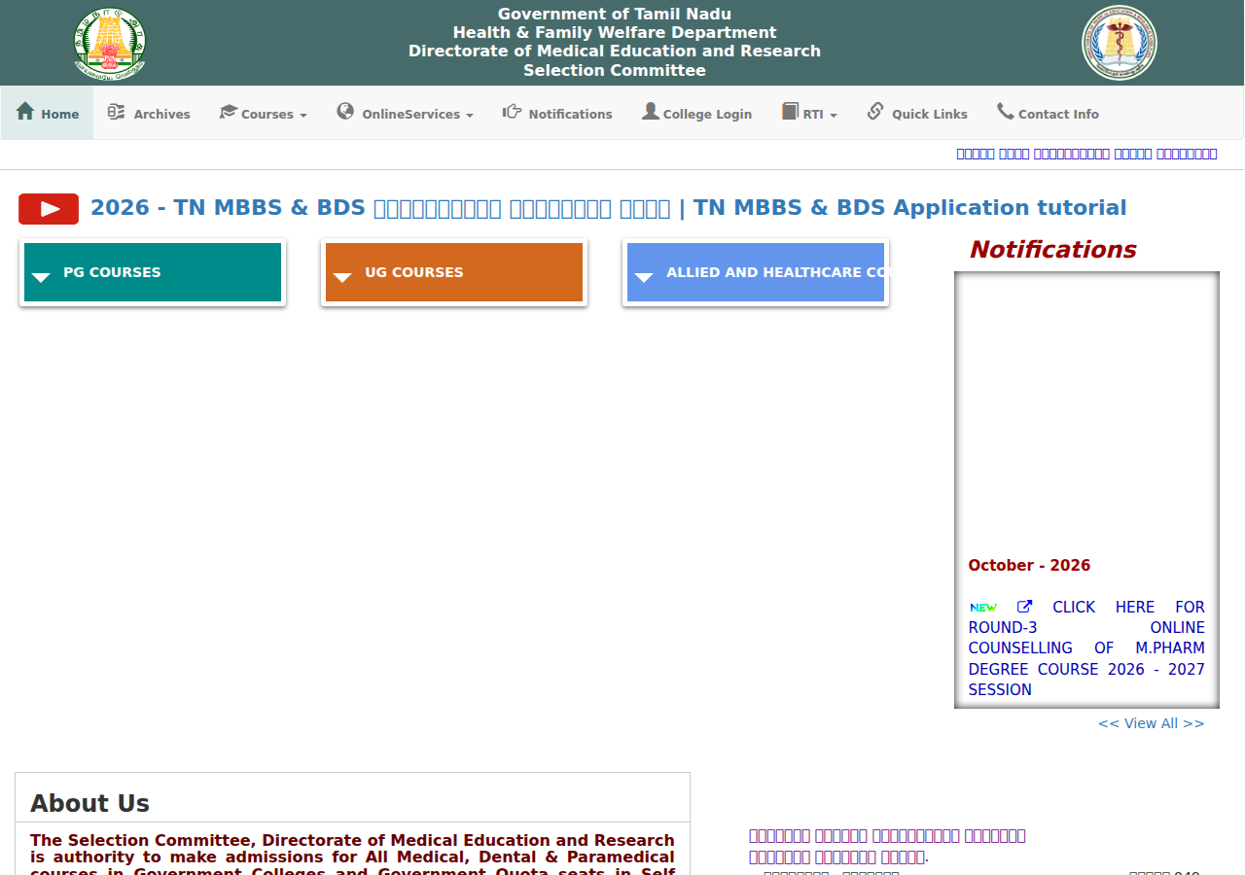
Task: Click the red "Notifications" panel title
Action: (1052, 250)
